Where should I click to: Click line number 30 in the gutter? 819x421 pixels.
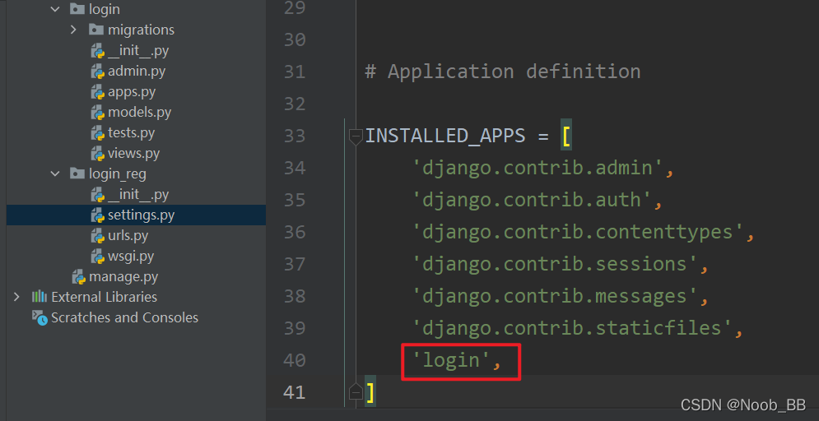[295, 39]
